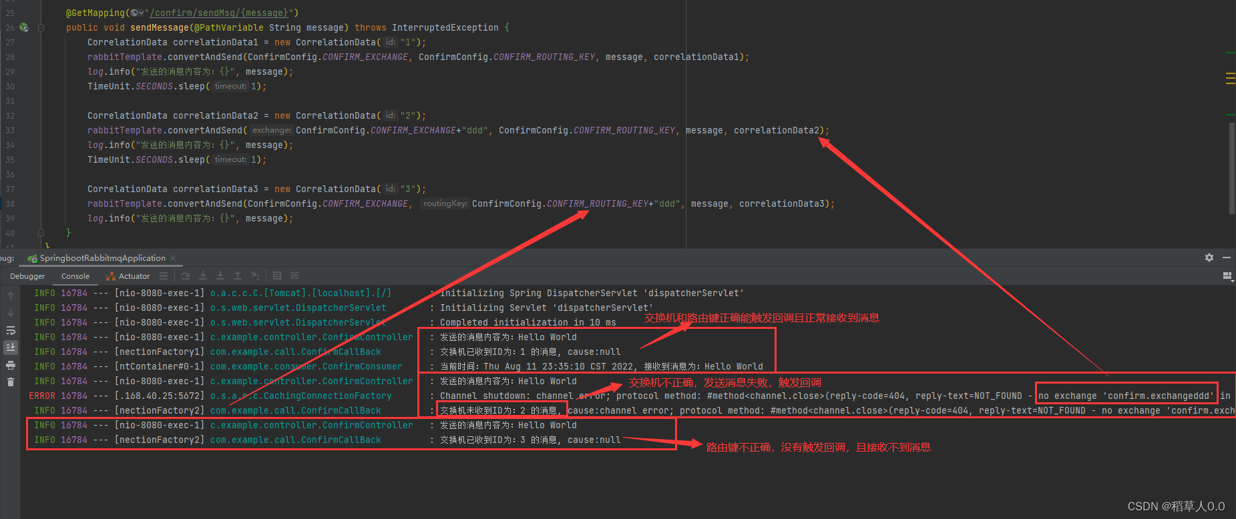Click the Step Out icon
The width and height of the screenshot is (1236, 519).
237,276
